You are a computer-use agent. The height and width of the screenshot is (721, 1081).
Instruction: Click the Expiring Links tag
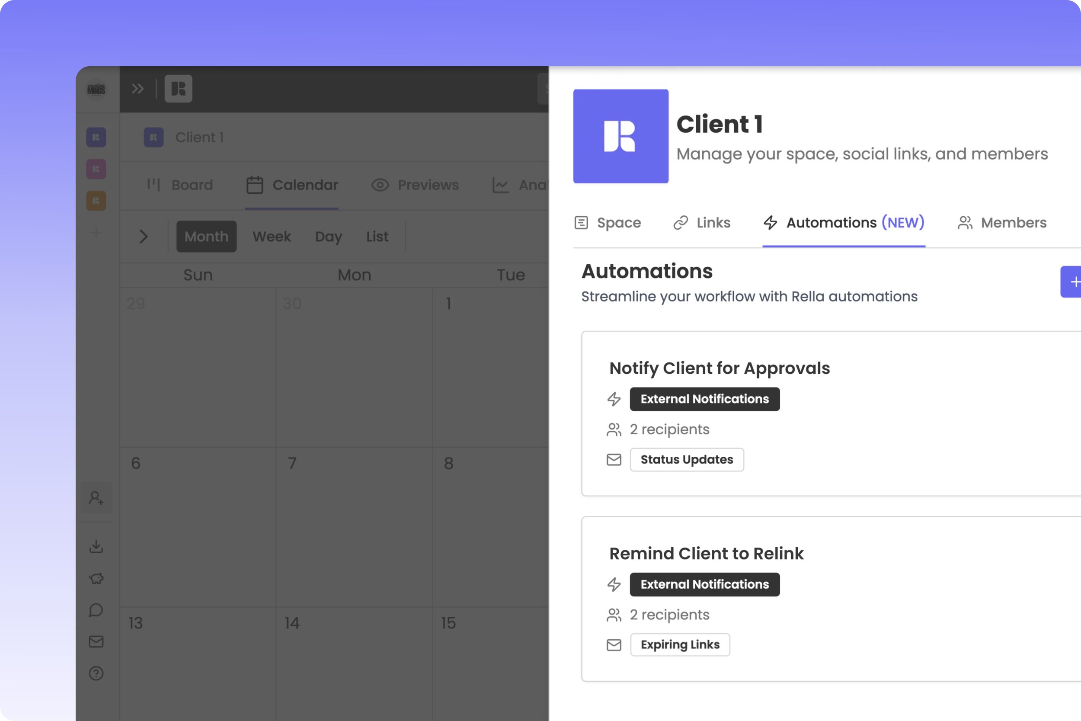(680, 645)
